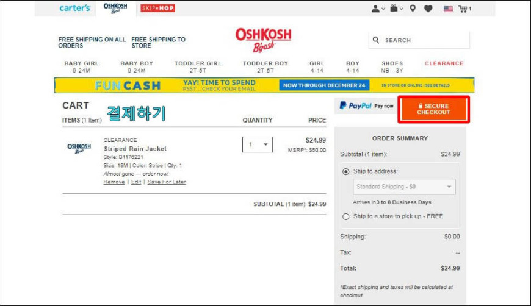Click the MSRP $50.00 text

(x=307, y=150)
